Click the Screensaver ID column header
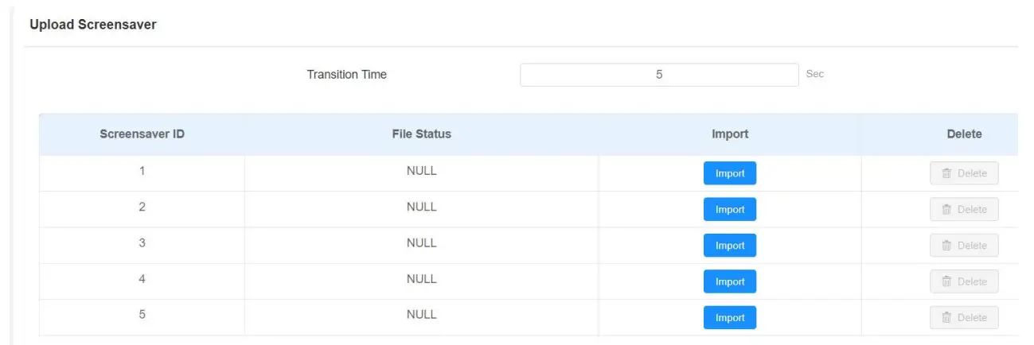Viewport: 1034px width, 345px height. (142, 134)
